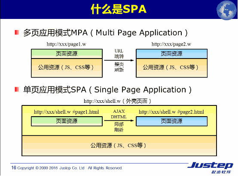Screen dimensions: 238x176
Task: Click the http://xxx/shell.w (外壳页面) label
Action: [x=117, y=101]
